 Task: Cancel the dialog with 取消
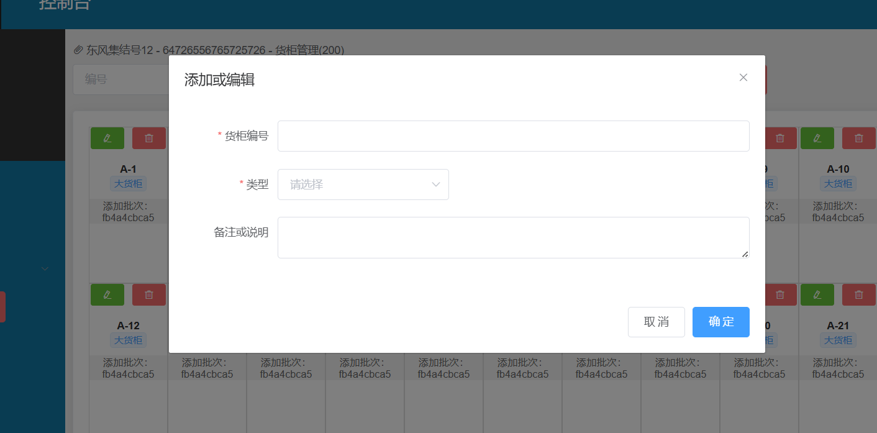656,322
